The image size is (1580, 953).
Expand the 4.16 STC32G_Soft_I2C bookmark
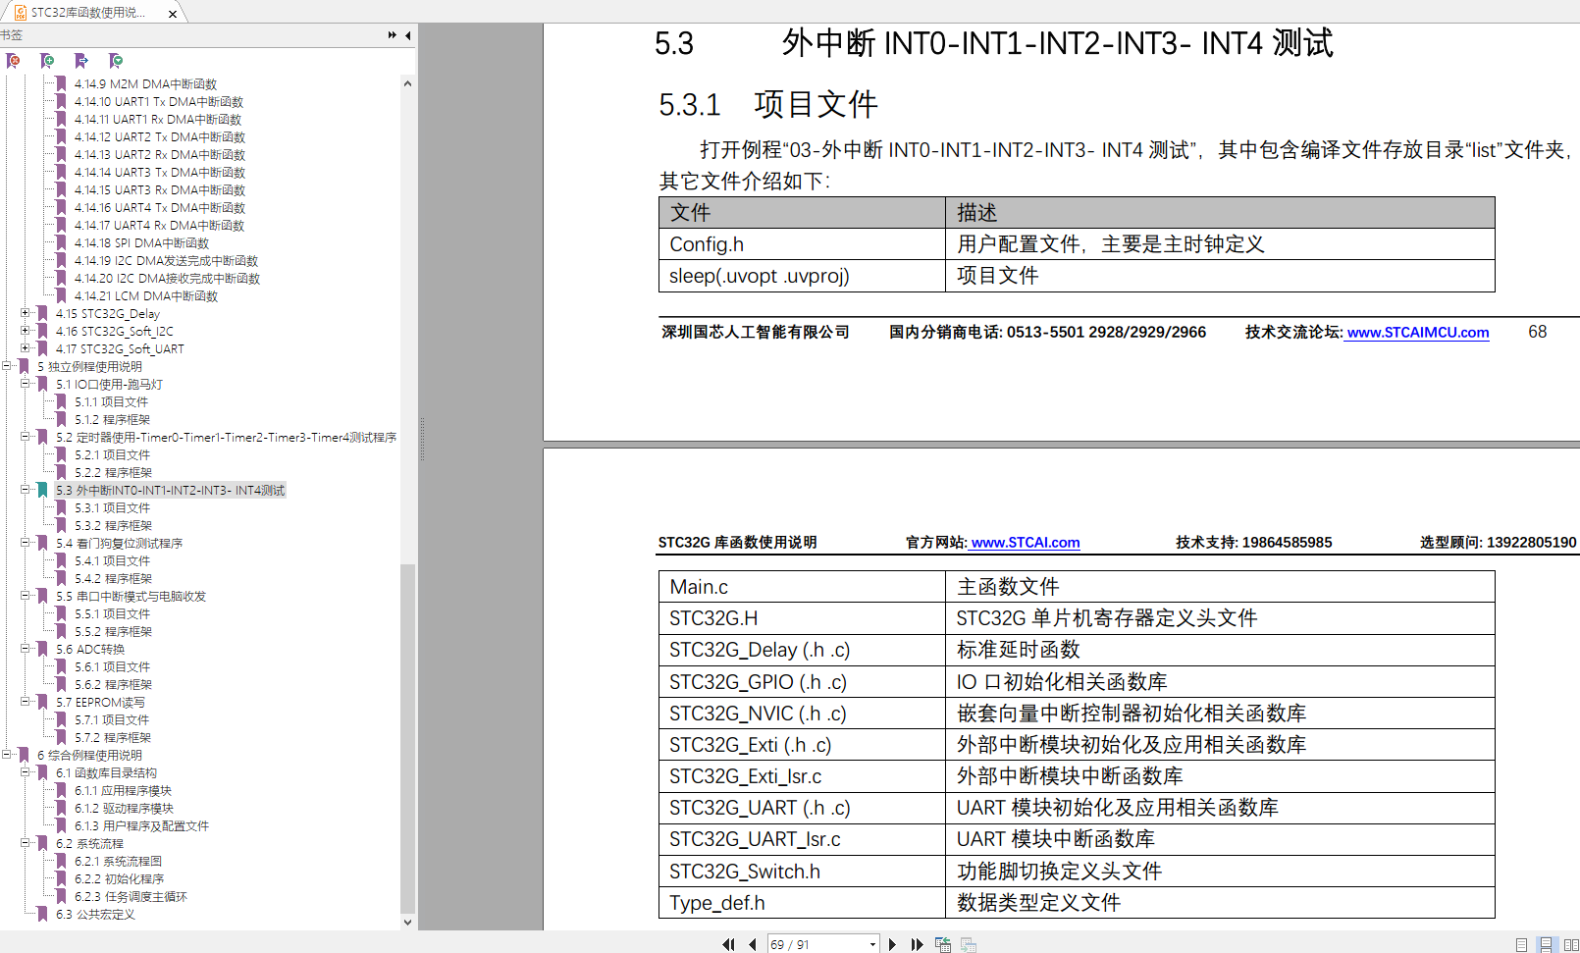point(25,331)
